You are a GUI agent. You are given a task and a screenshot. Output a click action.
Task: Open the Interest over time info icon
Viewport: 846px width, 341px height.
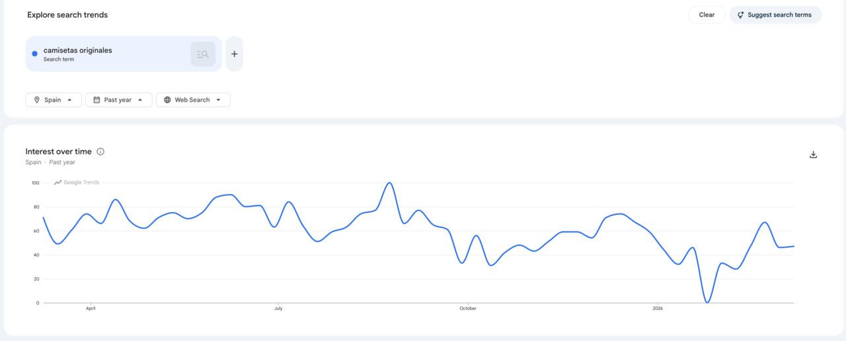100,151
